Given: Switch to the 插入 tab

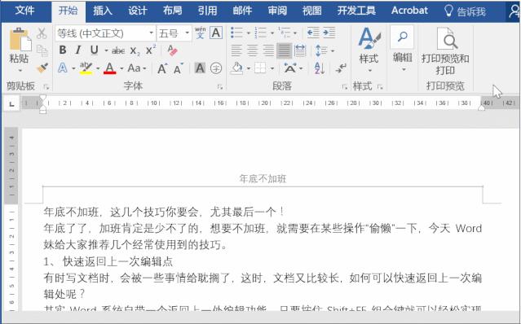Looking at the screenshot, I should coord(103,11).
